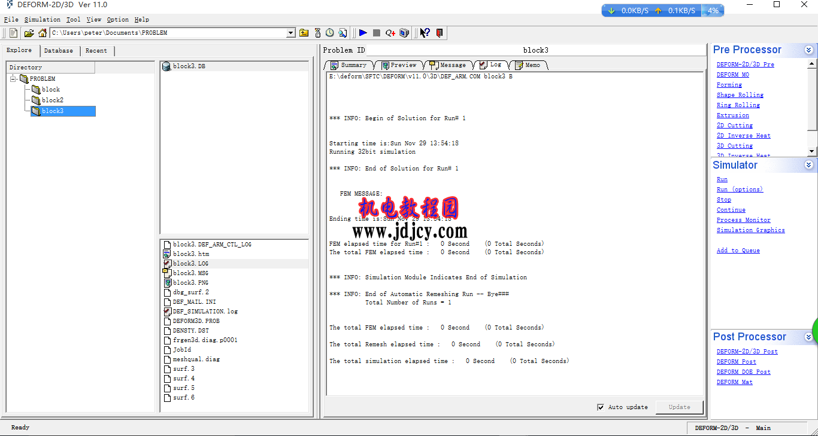Open the File menu
This screenshot has height=436, width=818.
click(x=11, y=20)
